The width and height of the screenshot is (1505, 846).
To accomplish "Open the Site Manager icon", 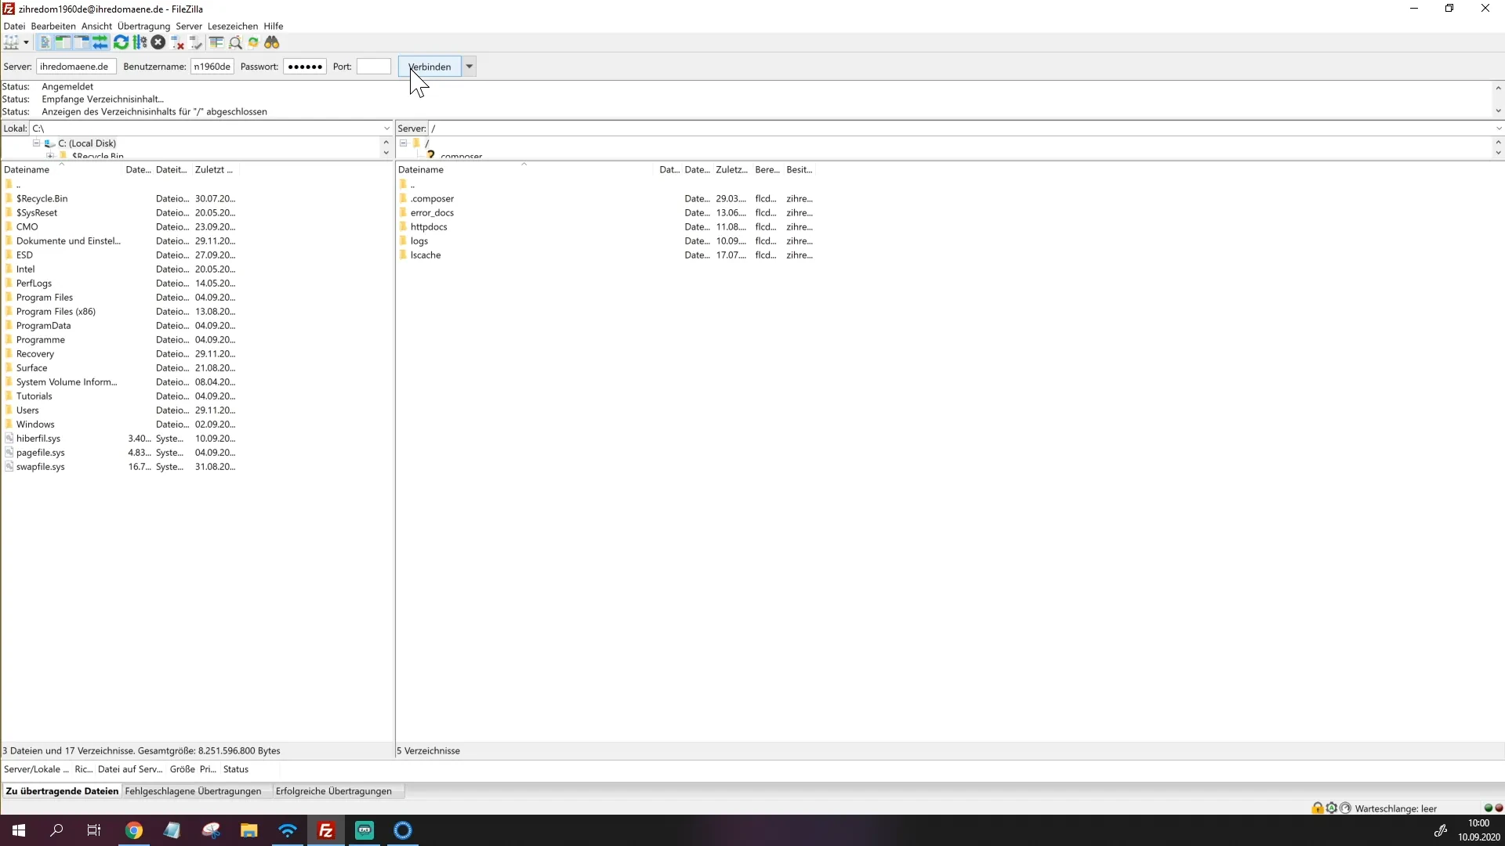I will coord(11,42).
